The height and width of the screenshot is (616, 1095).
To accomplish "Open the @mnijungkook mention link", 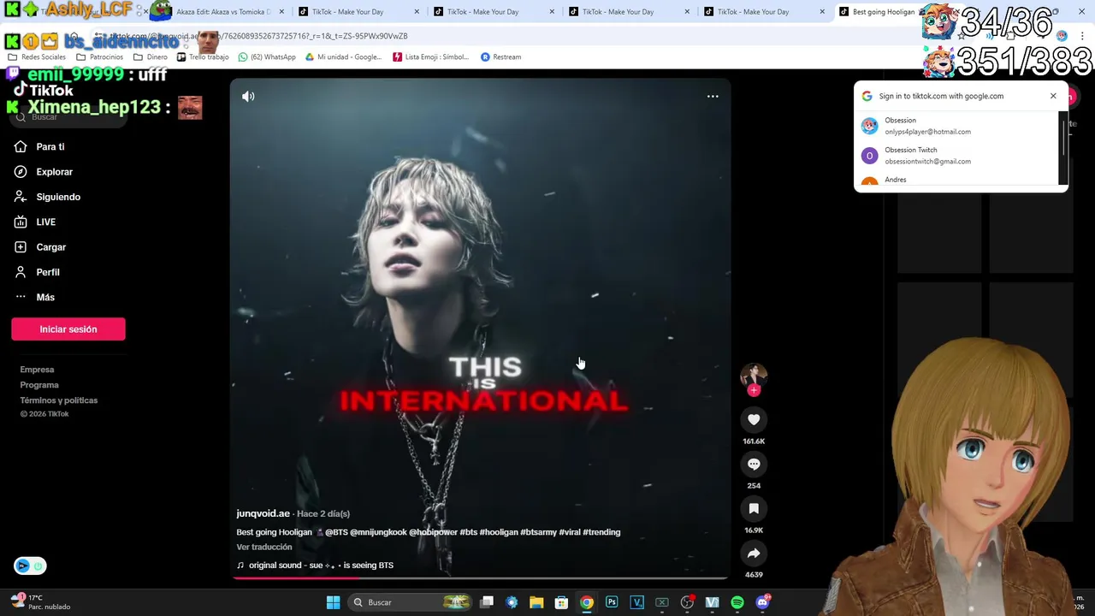I will click(x=378, y=532).
